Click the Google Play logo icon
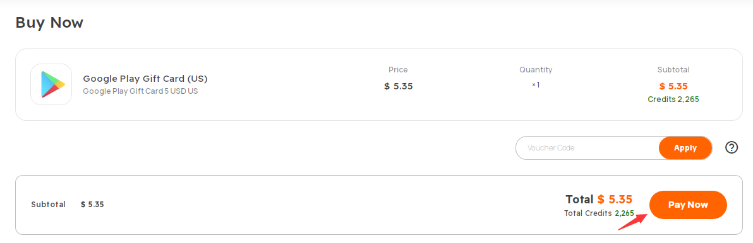 pos(51,84)
